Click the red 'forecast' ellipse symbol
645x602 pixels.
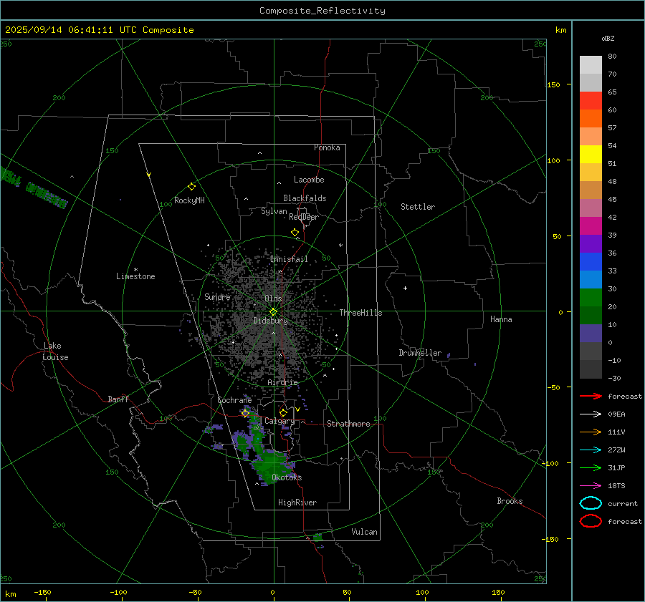(591, 521)
